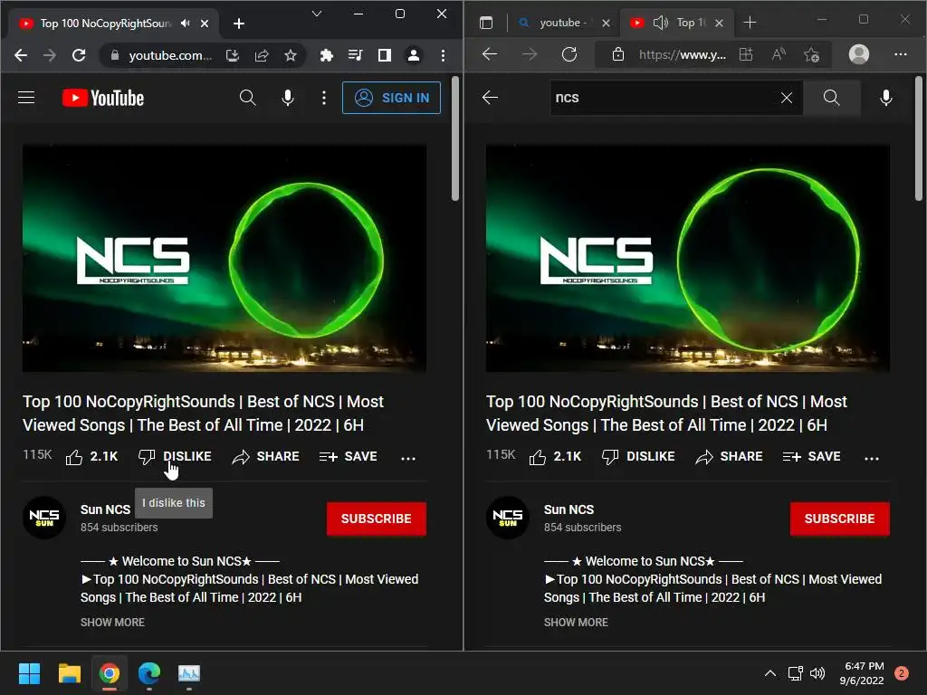Add a new tab in Edge

[x=750, y=23]
